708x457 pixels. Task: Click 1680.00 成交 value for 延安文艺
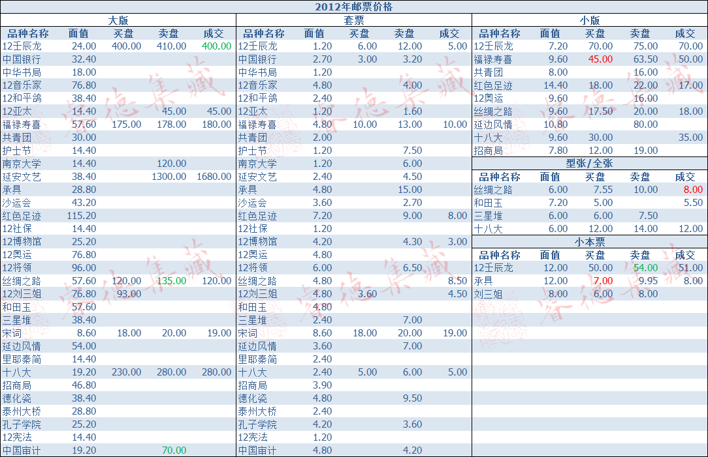point(214,177)
